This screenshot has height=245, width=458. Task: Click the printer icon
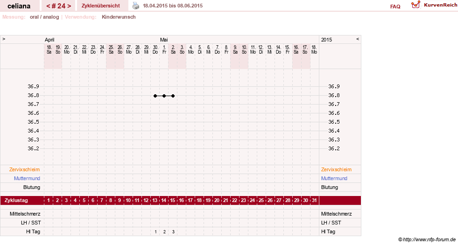(x=136, y=6)
